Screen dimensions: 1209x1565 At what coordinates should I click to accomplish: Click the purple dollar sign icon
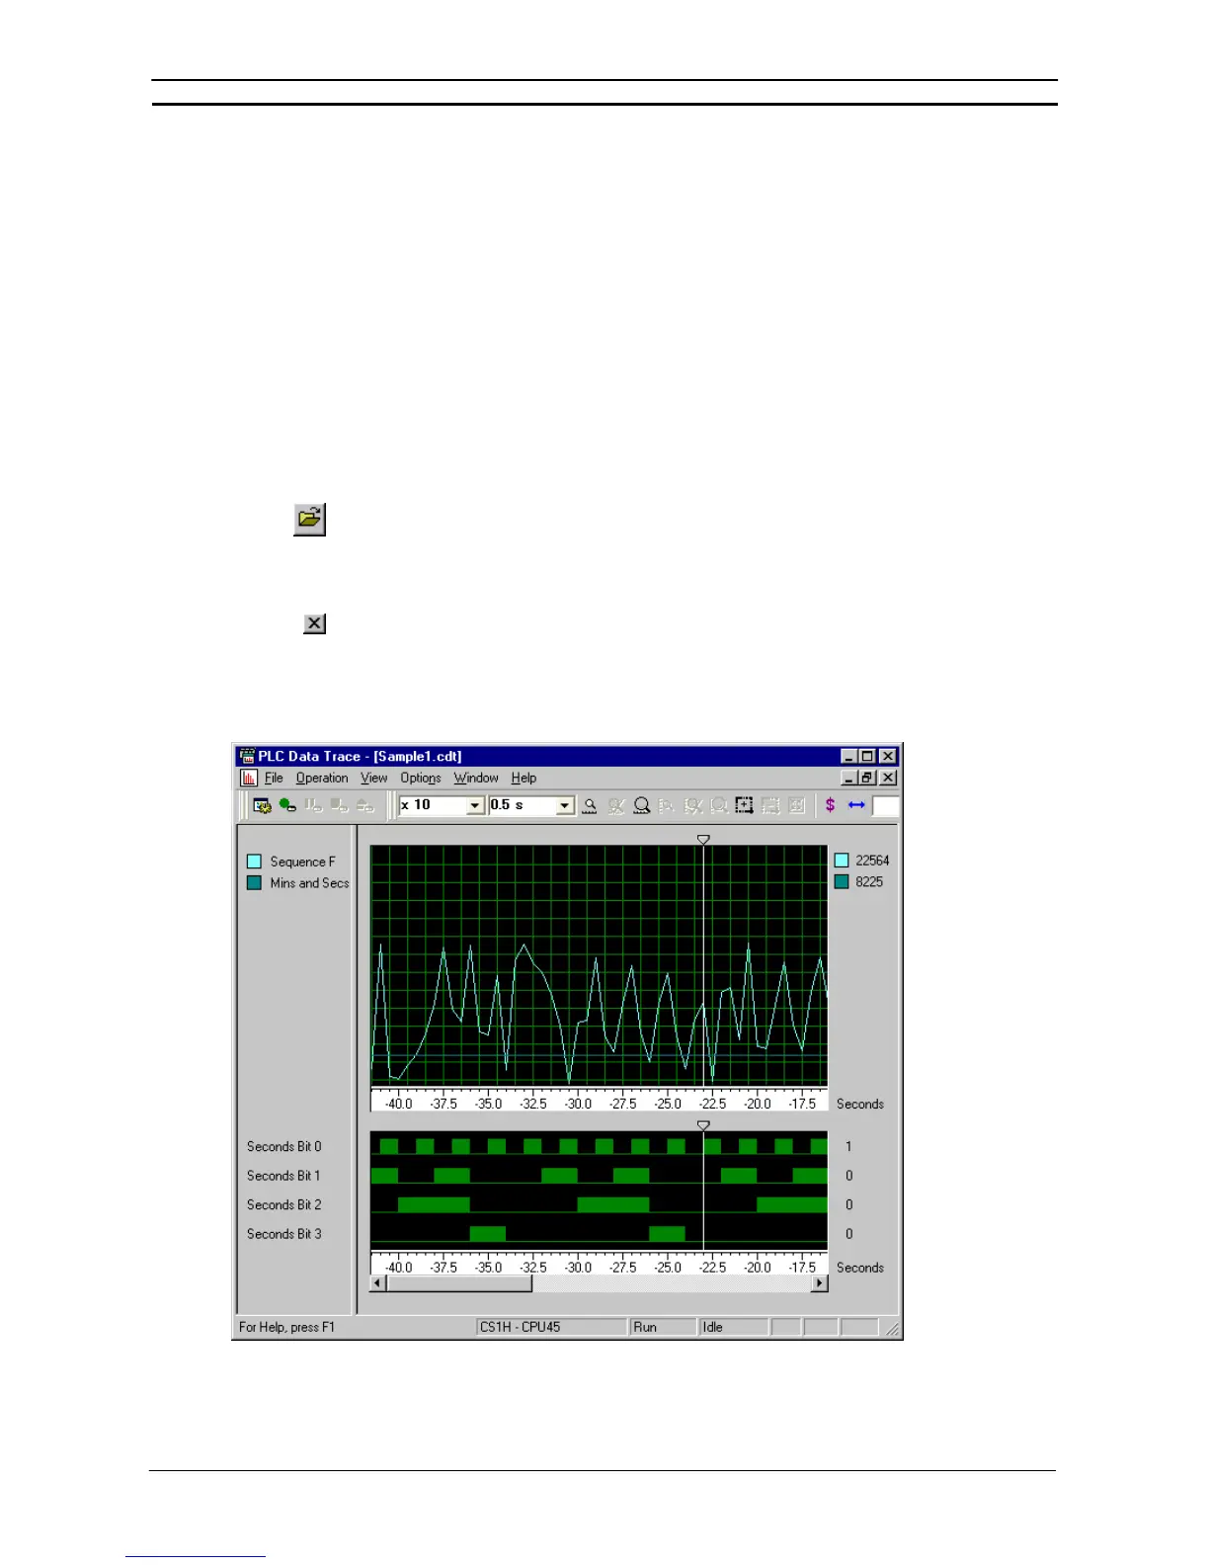pyautogui.click(x=830, y=805)
